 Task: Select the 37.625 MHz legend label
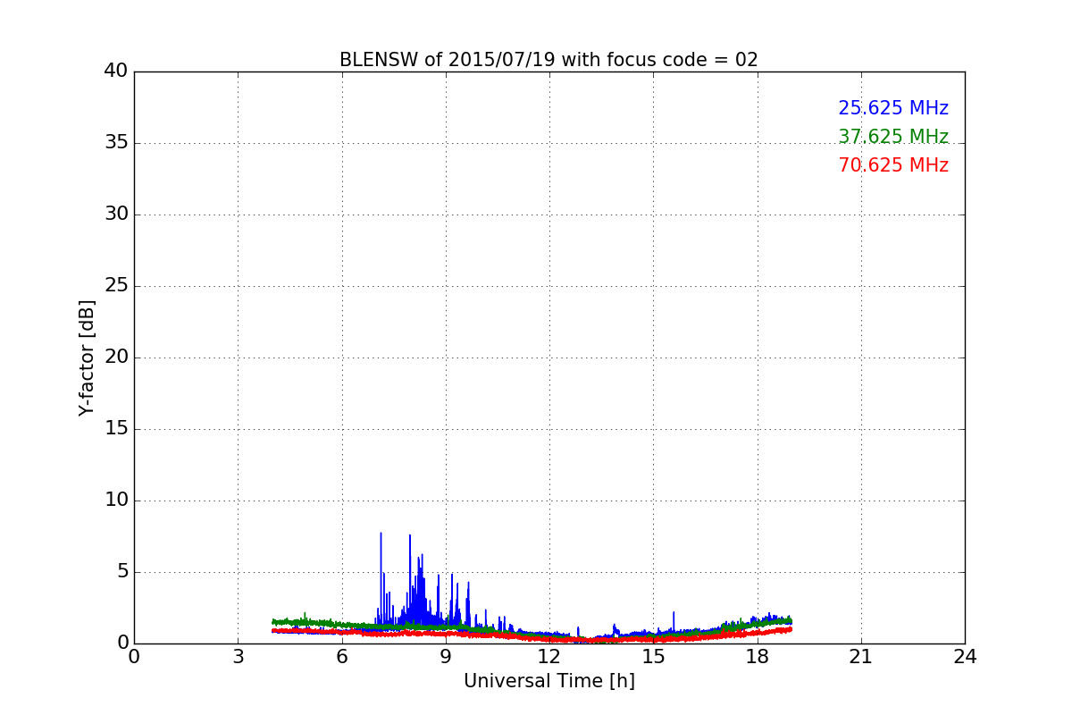[893, 137]
